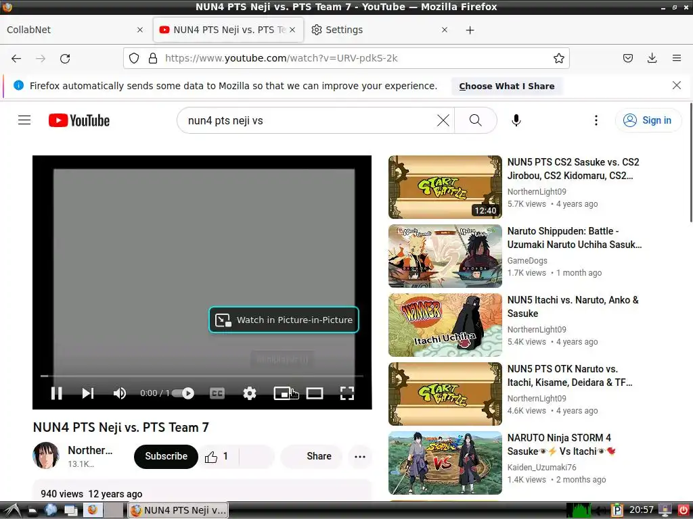Open YouTube settings three-dot menu
The height and width of the screenshot is (519, 693).
point(596,120)
